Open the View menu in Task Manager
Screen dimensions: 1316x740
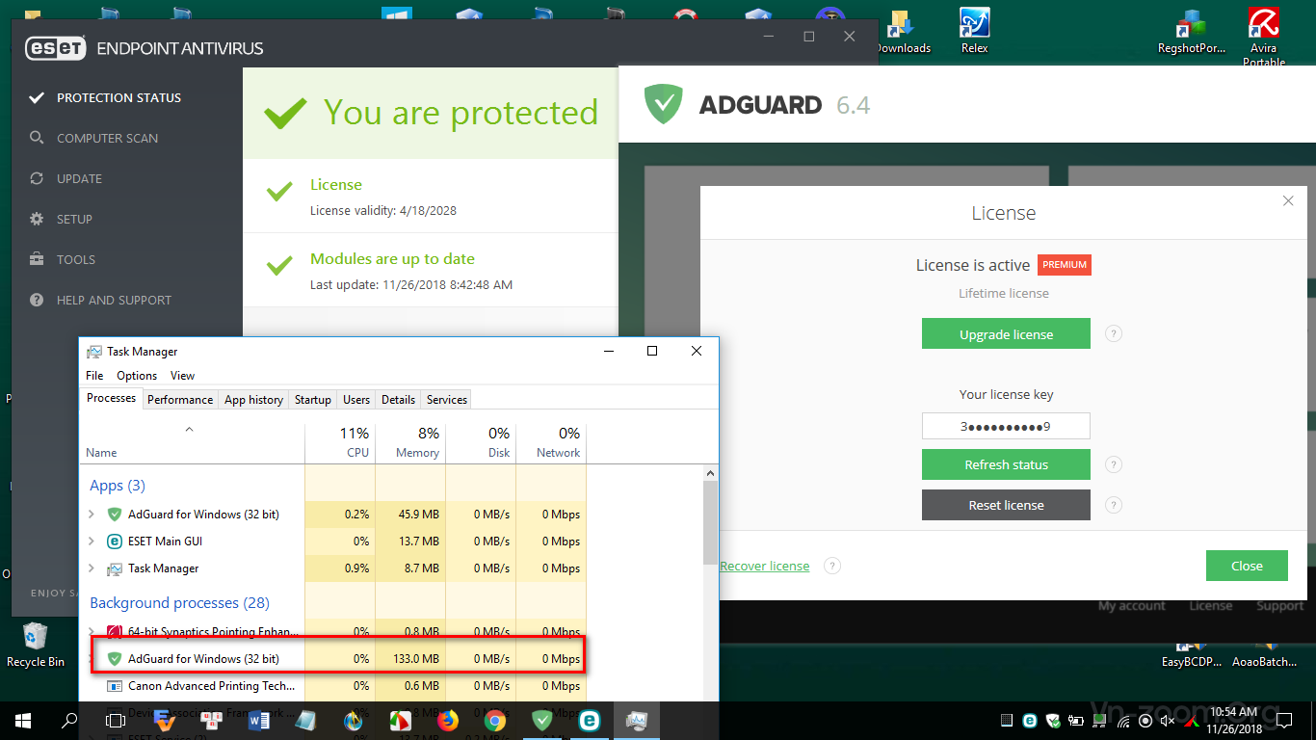click(x=182, y=376)
